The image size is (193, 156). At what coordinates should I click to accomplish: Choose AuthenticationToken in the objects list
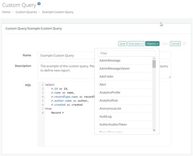[x=125, y=124]
